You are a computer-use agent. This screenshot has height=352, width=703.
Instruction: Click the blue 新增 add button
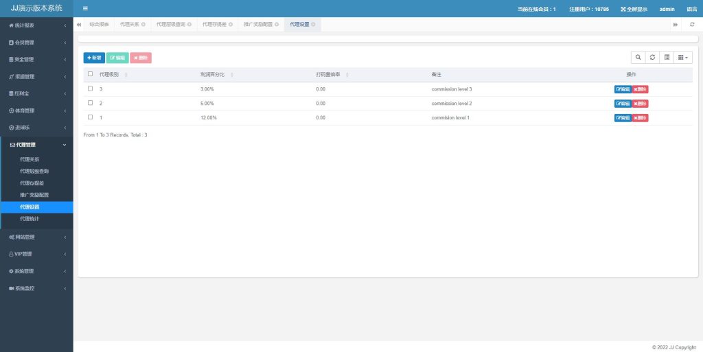[x=94, y=58]
